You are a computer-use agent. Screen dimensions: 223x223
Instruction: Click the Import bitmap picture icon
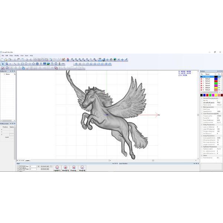click(x=48, y=64)
